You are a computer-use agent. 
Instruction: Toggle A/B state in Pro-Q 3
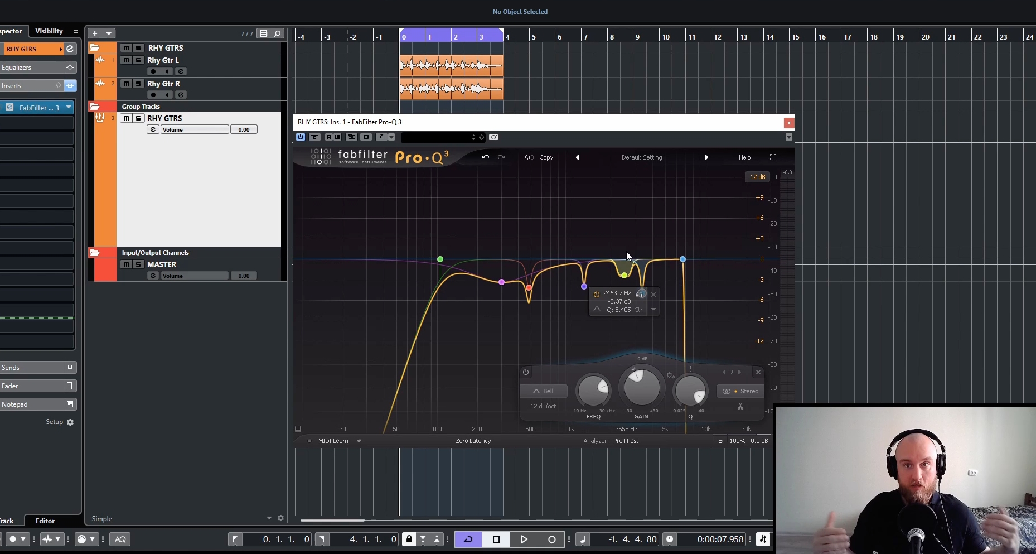529,157
